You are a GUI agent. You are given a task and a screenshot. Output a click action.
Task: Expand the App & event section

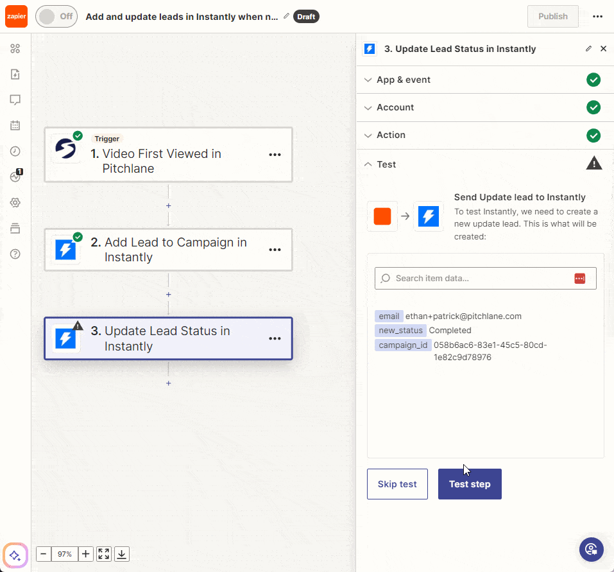[x=485, y=80]
